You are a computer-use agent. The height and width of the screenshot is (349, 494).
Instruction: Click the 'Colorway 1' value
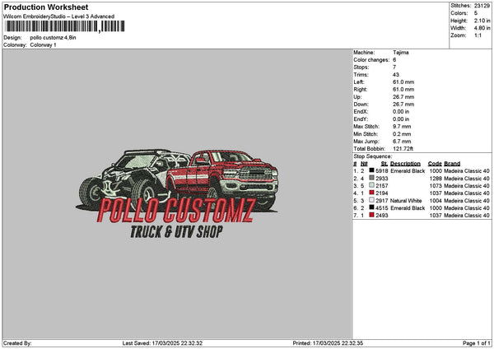pos(43,45)
